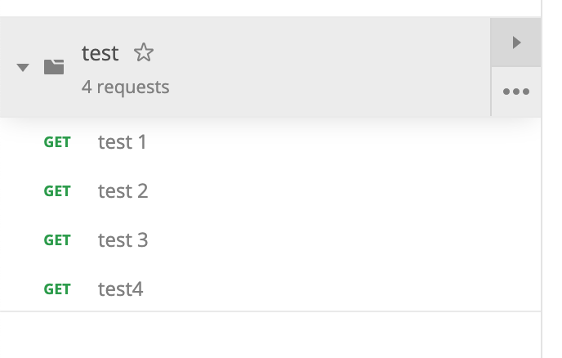Viewport: 562px width, 358px height.
Task: Click the GET badge beside test 1
Action: pos(57,142)
